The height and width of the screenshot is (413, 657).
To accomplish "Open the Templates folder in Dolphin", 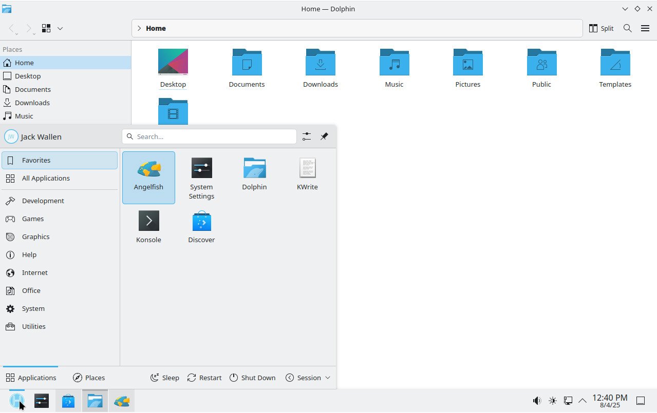I will [x=615, y=68].
